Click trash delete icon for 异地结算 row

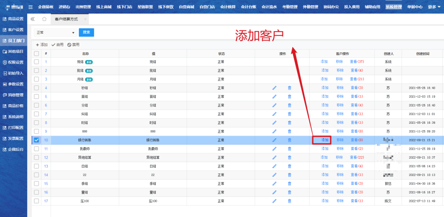(x=289, y=157)
